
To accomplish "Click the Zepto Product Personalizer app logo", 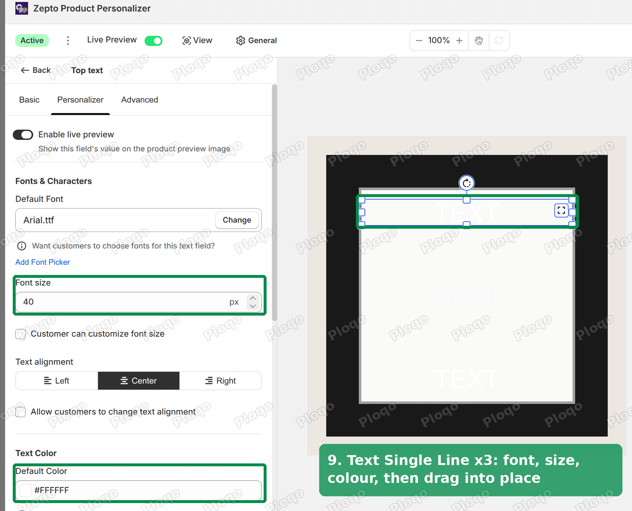I will click(22, 8).
